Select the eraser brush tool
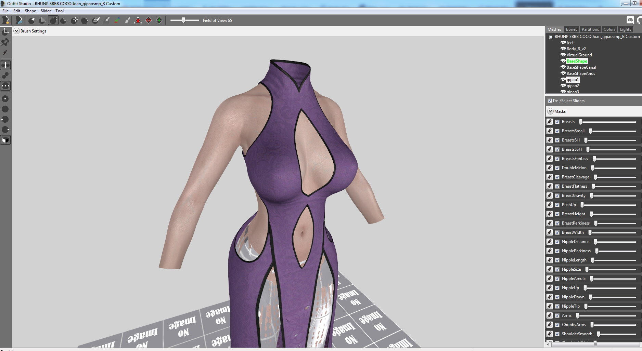The width and height of the screenshot is (642, 351). click(x=96, y=21)
